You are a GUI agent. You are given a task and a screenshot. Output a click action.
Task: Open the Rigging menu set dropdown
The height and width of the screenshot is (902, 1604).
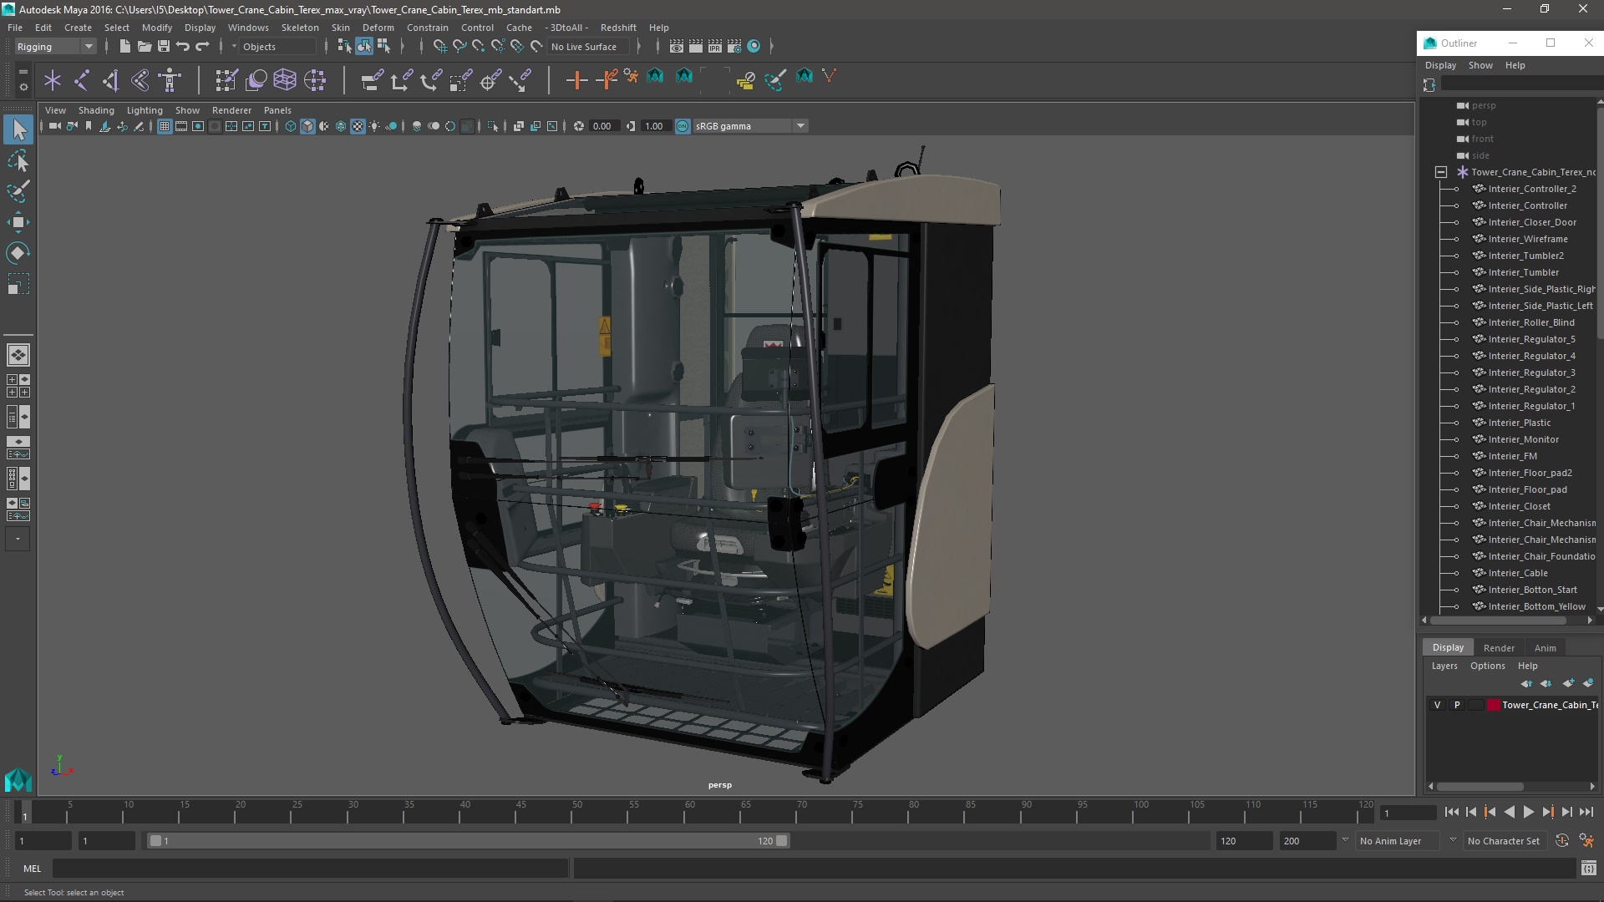tap(55, 47)
